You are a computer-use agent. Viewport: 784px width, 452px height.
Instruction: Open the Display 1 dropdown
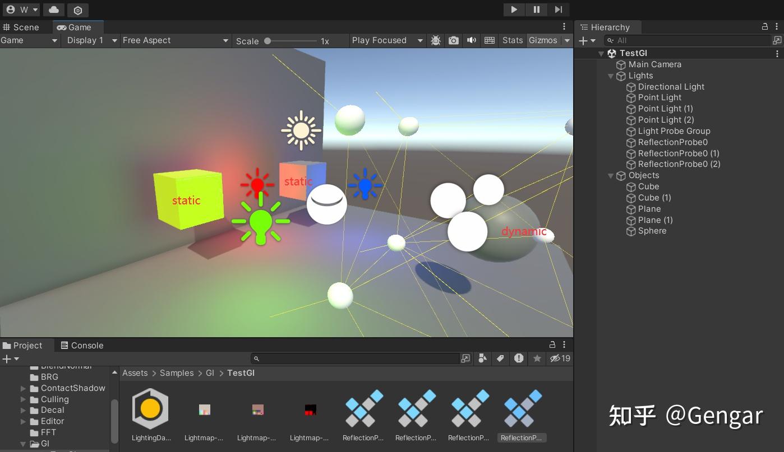click(x=91, y=40)
